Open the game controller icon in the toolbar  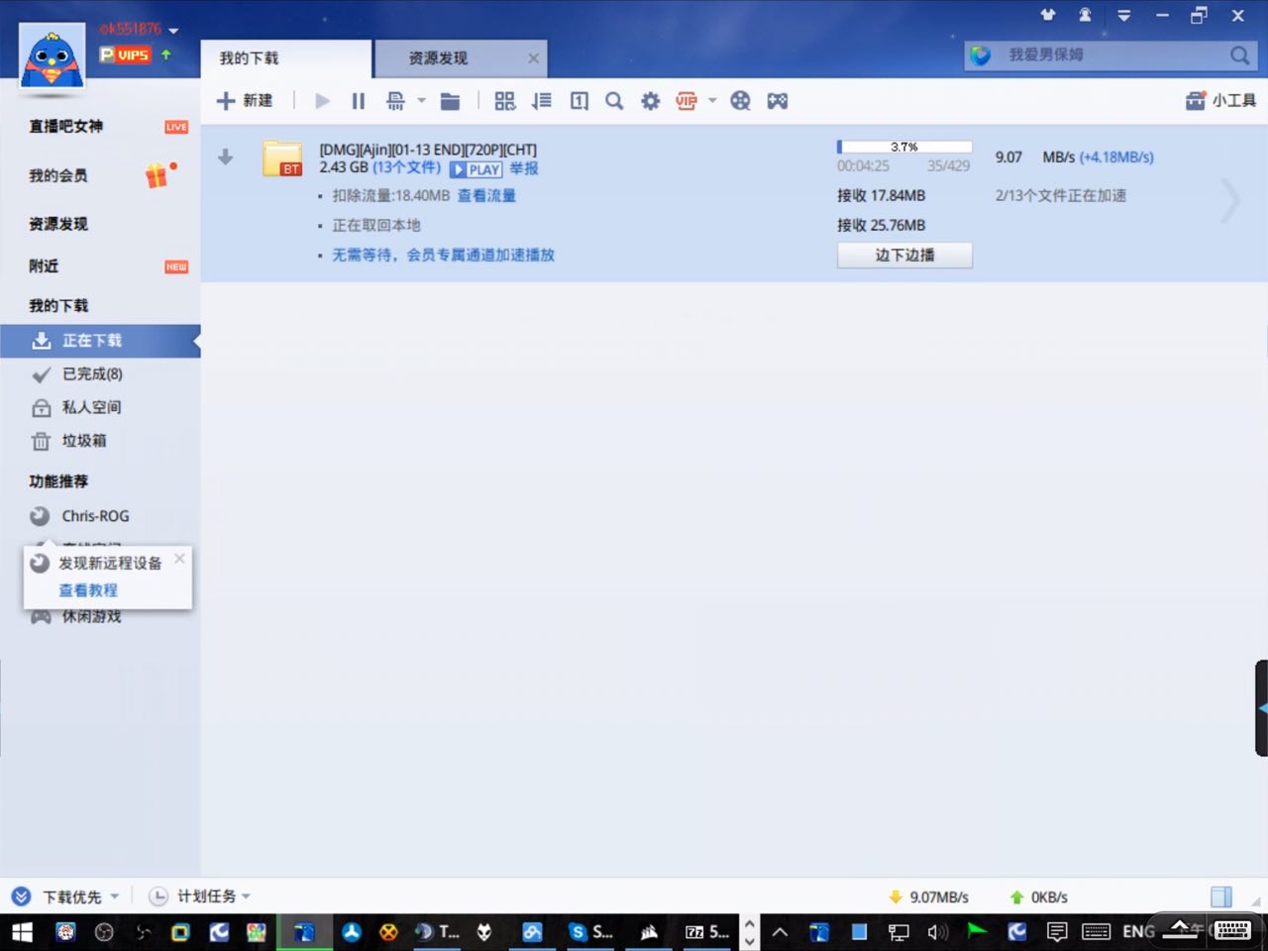tap(778, 101)
